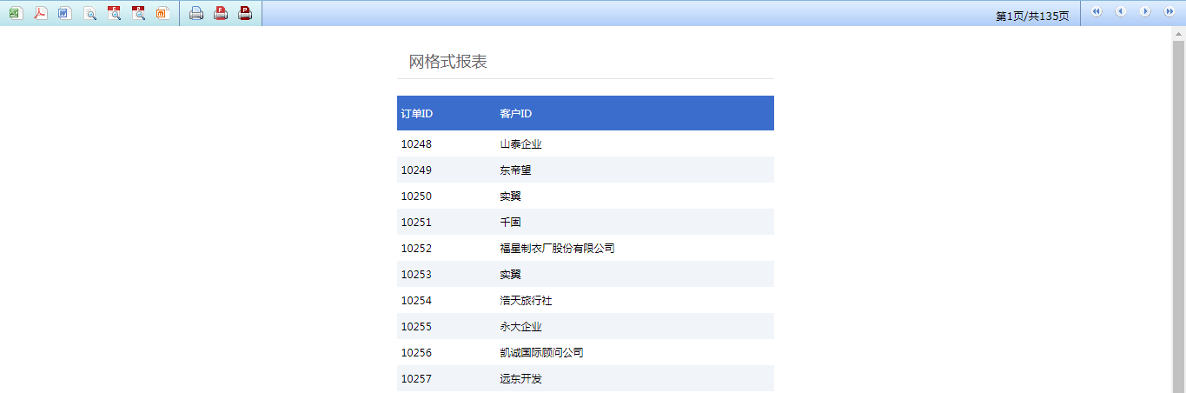Image resolution: width=1186 pixels, height=393 pixels.
Task: Select order ID 10257
Action: point(416,378)
